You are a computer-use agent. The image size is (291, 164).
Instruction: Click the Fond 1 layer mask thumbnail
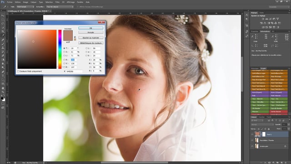264,134
